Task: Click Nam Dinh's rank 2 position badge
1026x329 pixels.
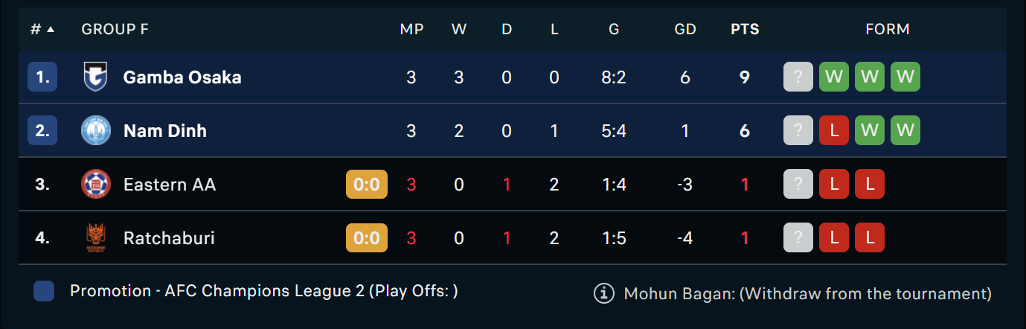Action: pyautogui.click(x=42, y=131)
